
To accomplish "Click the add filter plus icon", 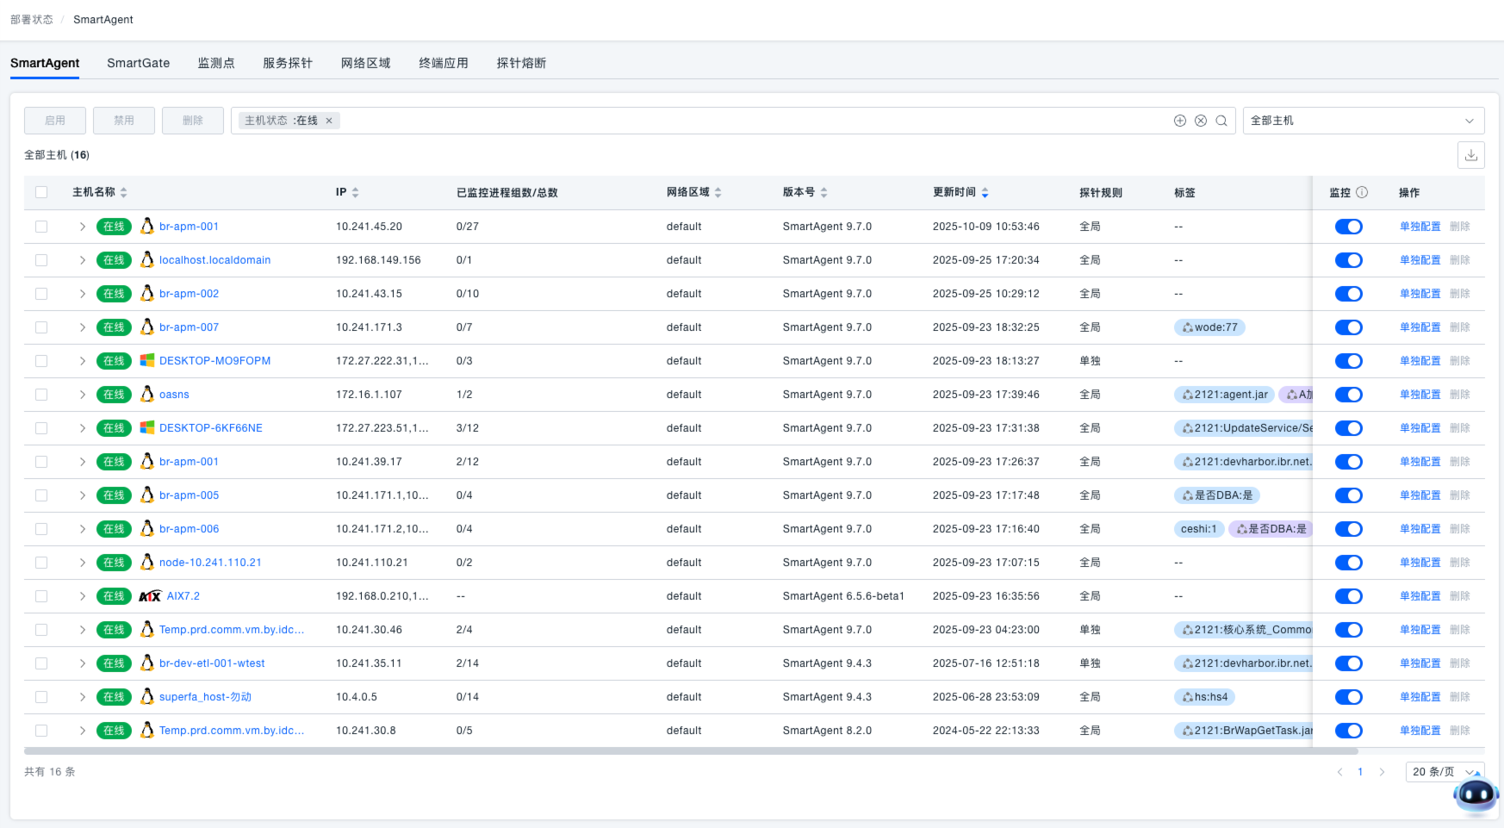I will tap(1180, 121).
